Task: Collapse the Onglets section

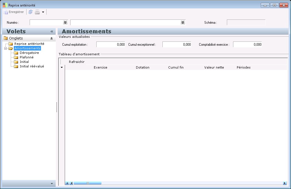Action: click(x=52, y=38)
